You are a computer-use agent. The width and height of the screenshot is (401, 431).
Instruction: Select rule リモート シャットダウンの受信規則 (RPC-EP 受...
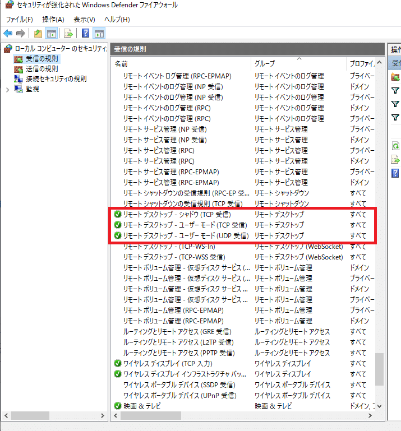[x=186, y=193]
